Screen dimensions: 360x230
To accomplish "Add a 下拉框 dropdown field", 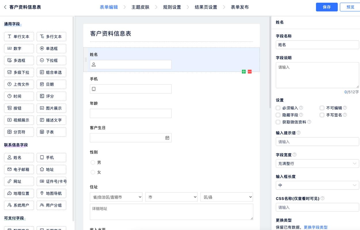I will click(x=52, y=60).
